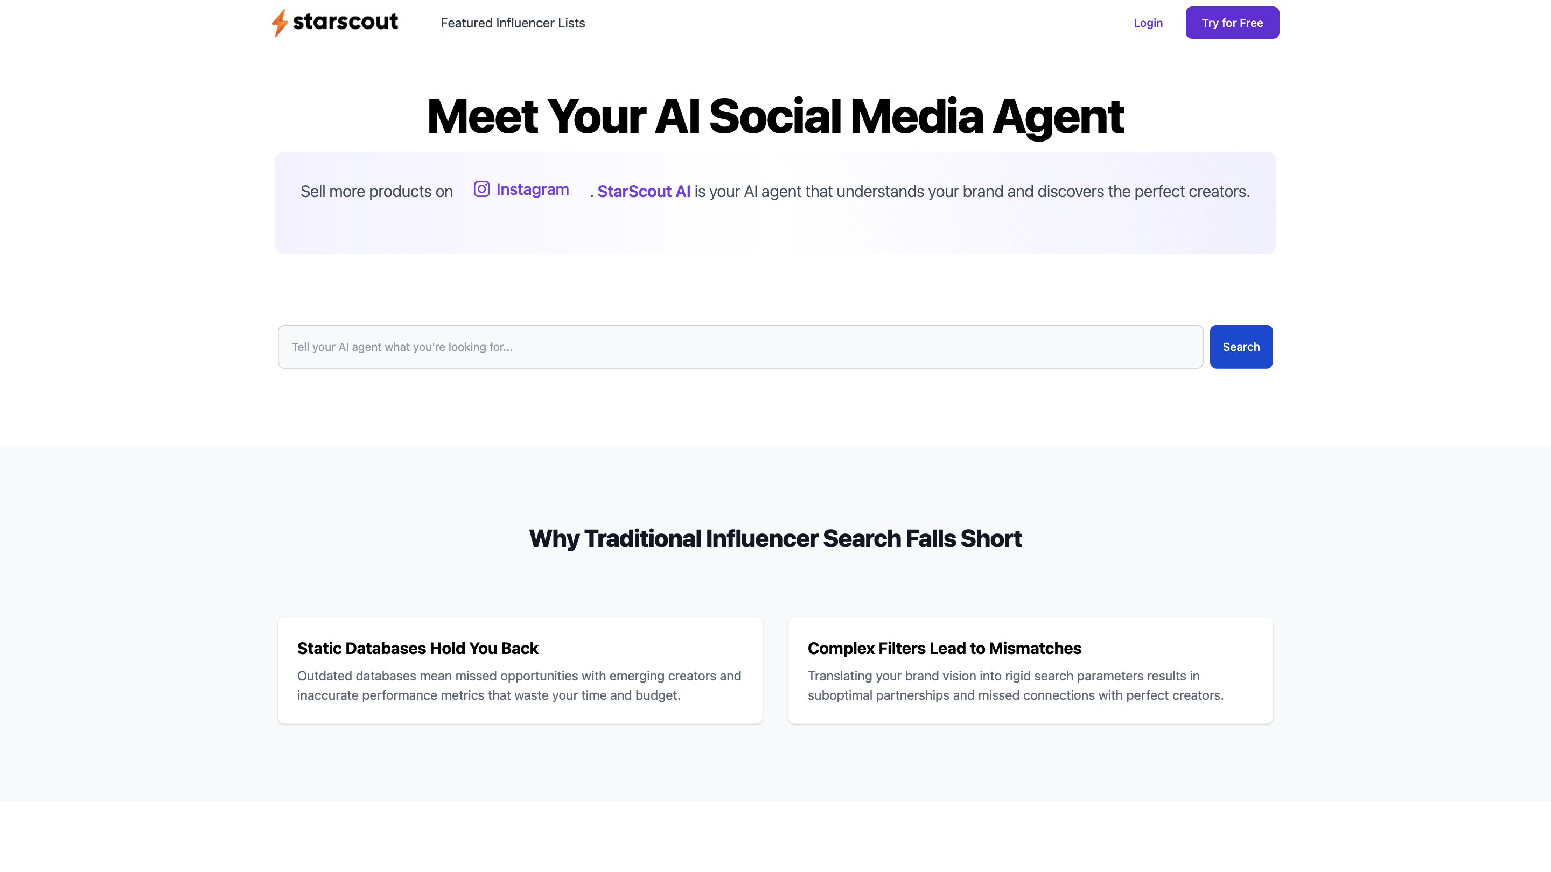This screenshot has width=1551, height=872.
Task: Focus the AI agent search input field
Action: 740,347
